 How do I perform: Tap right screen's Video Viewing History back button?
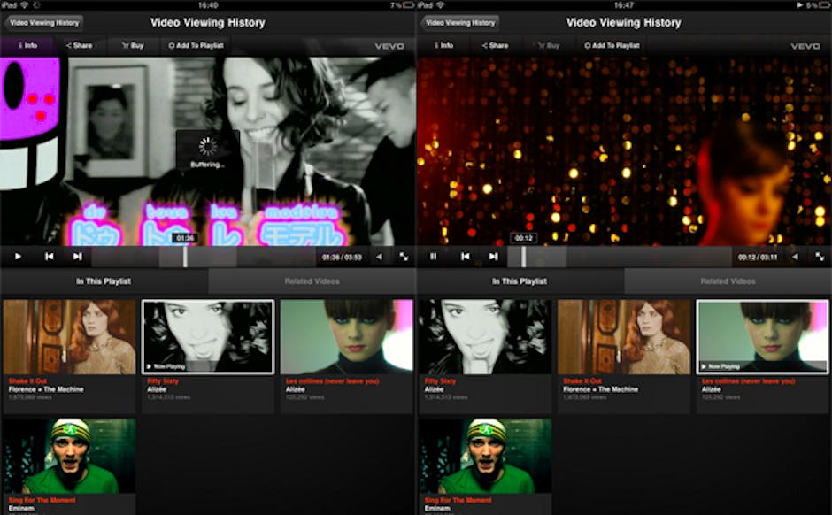pos(459,23)
